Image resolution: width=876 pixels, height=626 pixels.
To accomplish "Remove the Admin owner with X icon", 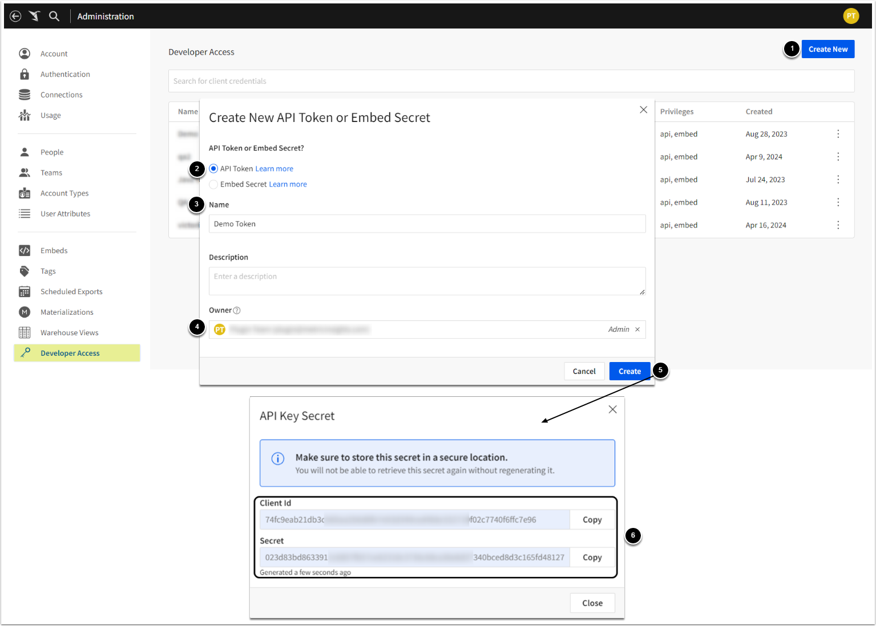I will point(637,330).
